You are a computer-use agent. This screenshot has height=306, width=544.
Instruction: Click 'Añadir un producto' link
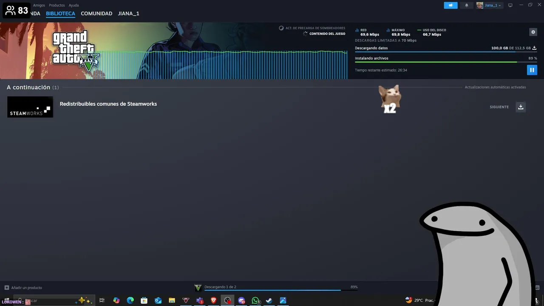point(23,288)
